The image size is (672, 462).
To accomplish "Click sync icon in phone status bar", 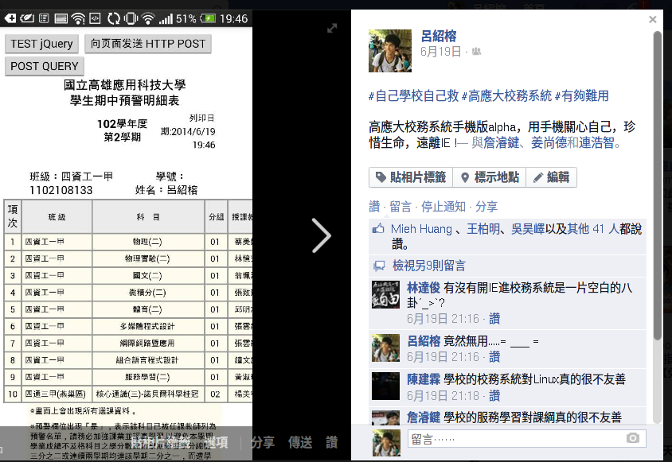I will click(114, 18).
